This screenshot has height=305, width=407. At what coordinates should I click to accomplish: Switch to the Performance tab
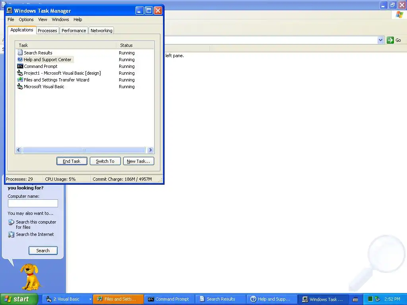74,30
